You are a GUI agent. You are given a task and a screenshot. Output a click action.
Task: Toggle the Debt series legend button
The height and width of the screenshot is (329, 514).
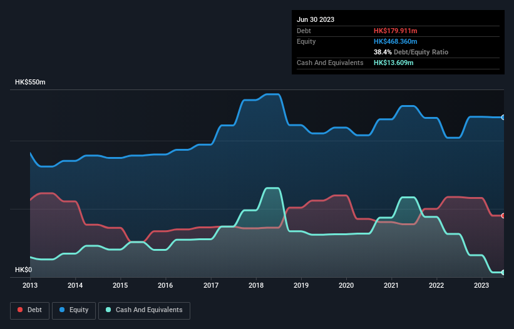30,310
